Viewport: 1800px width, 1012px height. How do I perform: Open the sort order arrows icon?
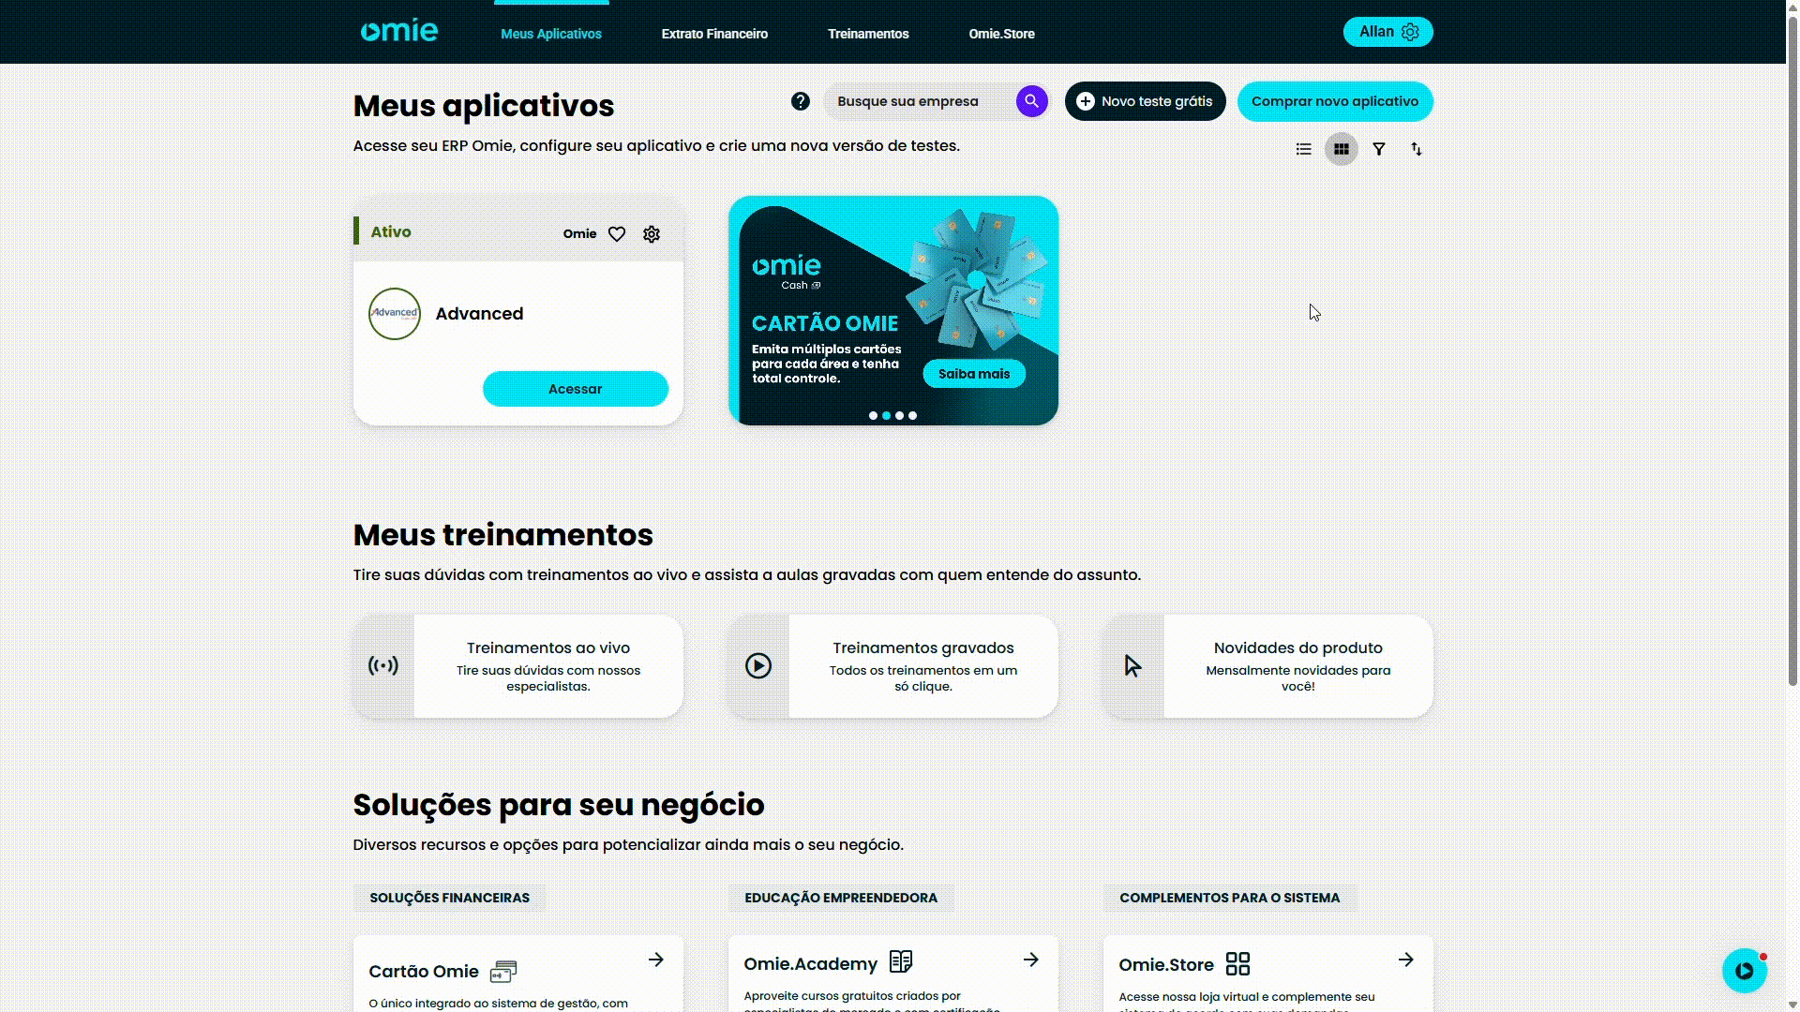(1417, 149)
